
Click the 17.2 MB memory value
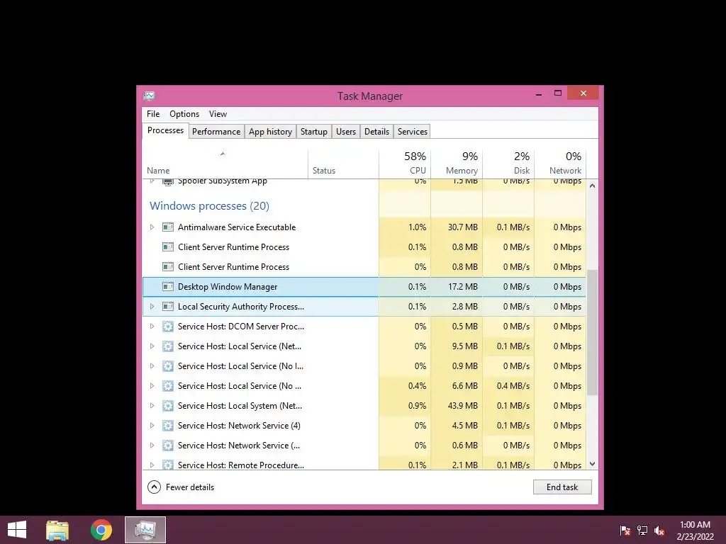click(462, 287)
